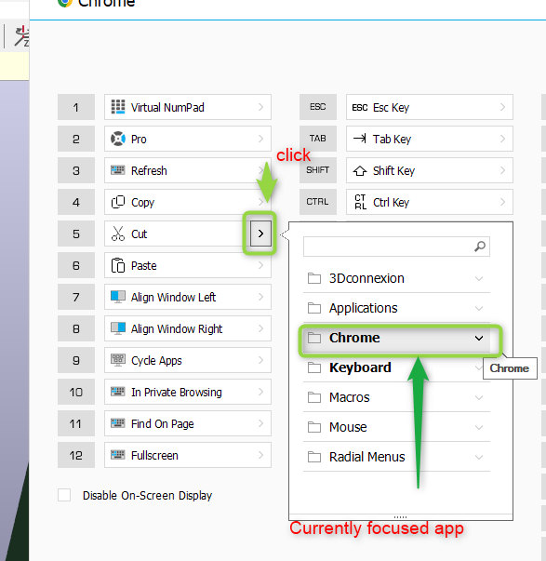Image resolution: width=546 pixels, height=561 pixels.
Task: Expand the Applications category chevron
Action: pyautogui.click(x=479, y=308)
